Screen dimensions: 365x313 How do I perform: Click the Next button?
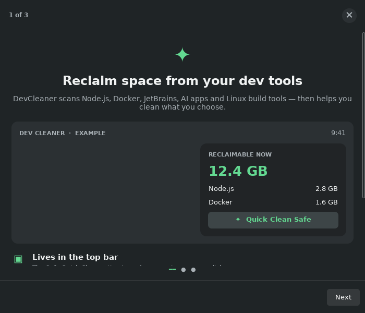[343, 297]
